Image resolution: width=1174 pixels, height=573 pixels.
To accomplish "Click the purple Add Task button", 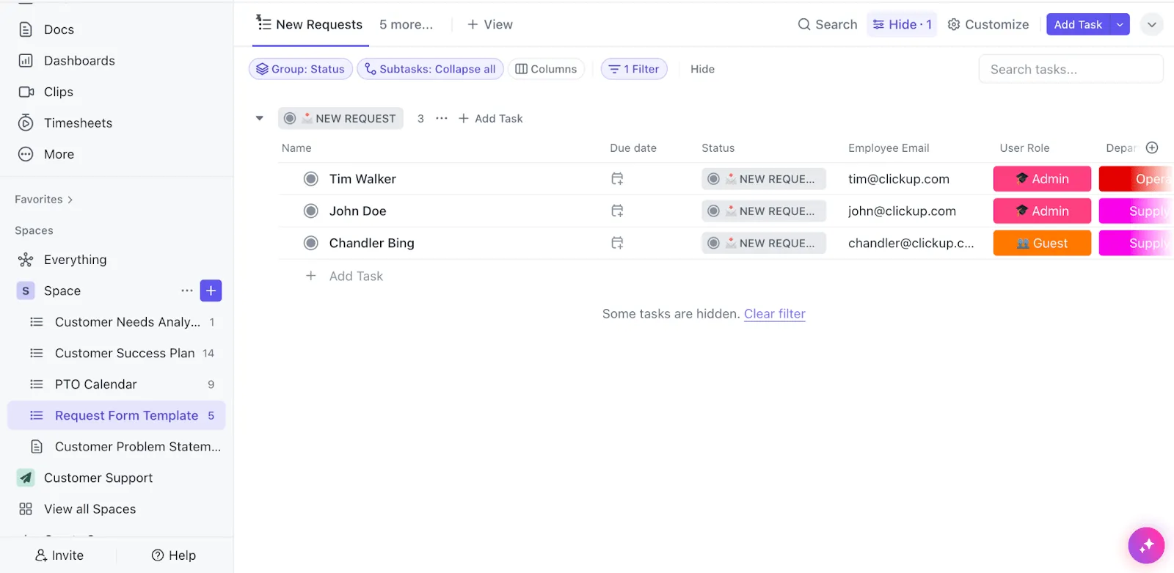I will (1079, 24).
